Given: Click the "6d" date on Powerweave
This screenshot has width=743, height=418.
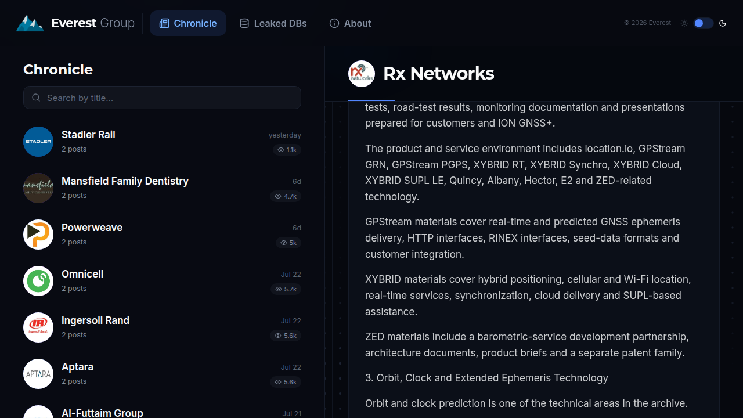Looking at the screenshot, I should click(x=297, y=228).
